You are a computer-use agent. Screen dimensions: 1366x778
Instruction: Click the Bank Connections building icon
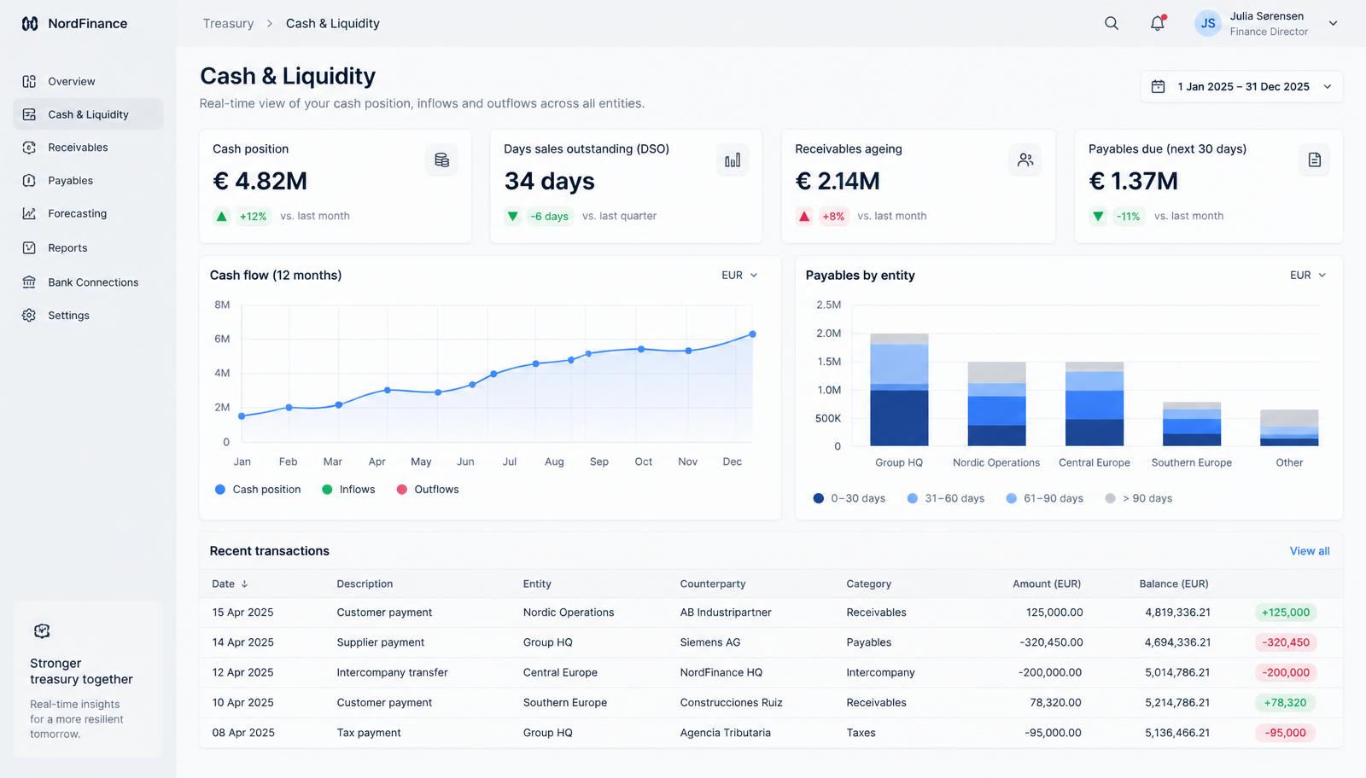coord(29,282)
